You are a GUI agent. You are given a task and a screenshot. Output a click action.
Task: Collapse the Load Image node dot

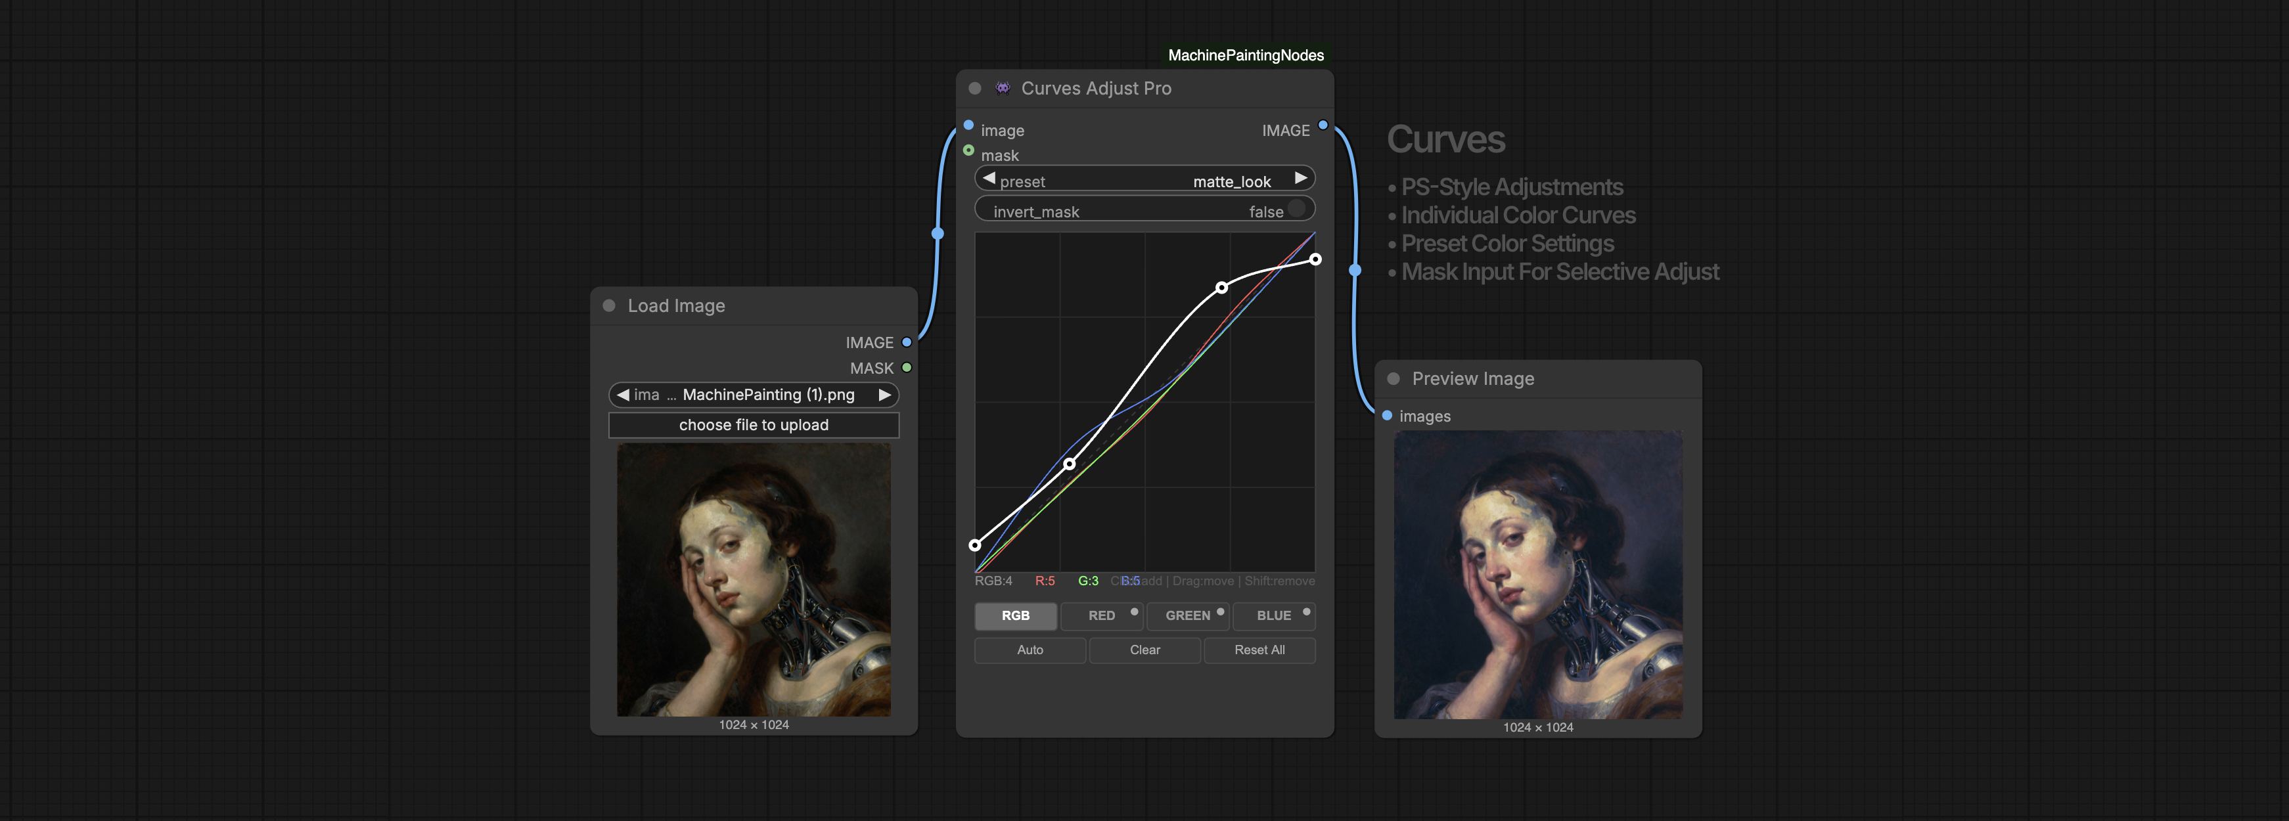click(x=608, y=305)
